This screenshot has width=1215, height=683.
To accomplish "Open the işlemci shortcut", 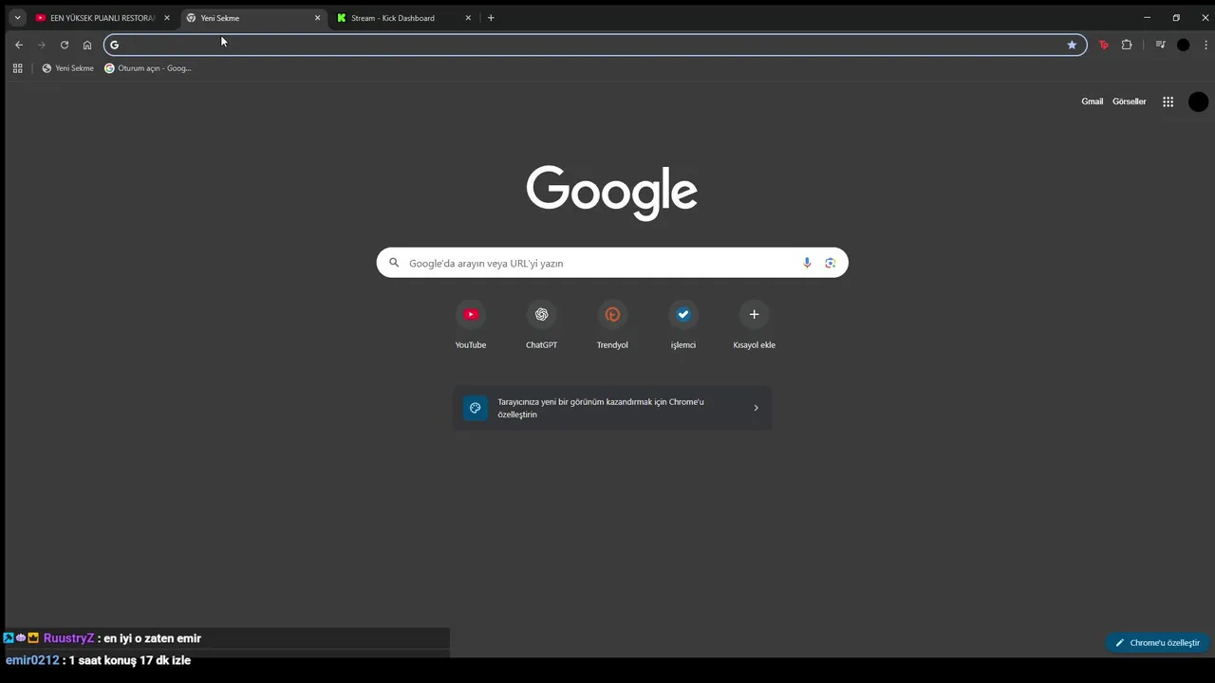I will (683, 324).
